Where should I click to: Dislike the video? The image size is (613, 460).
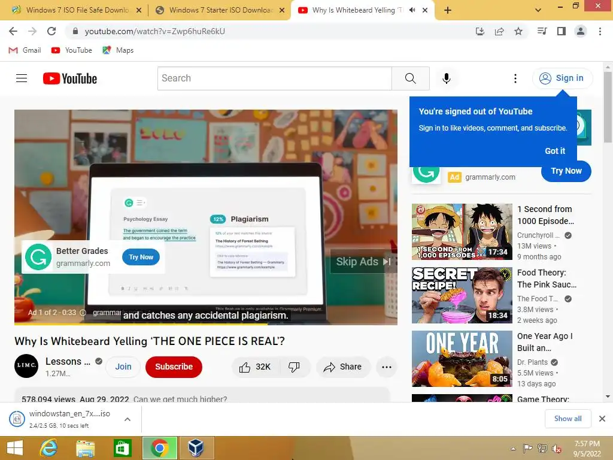(x=294, y=367)
